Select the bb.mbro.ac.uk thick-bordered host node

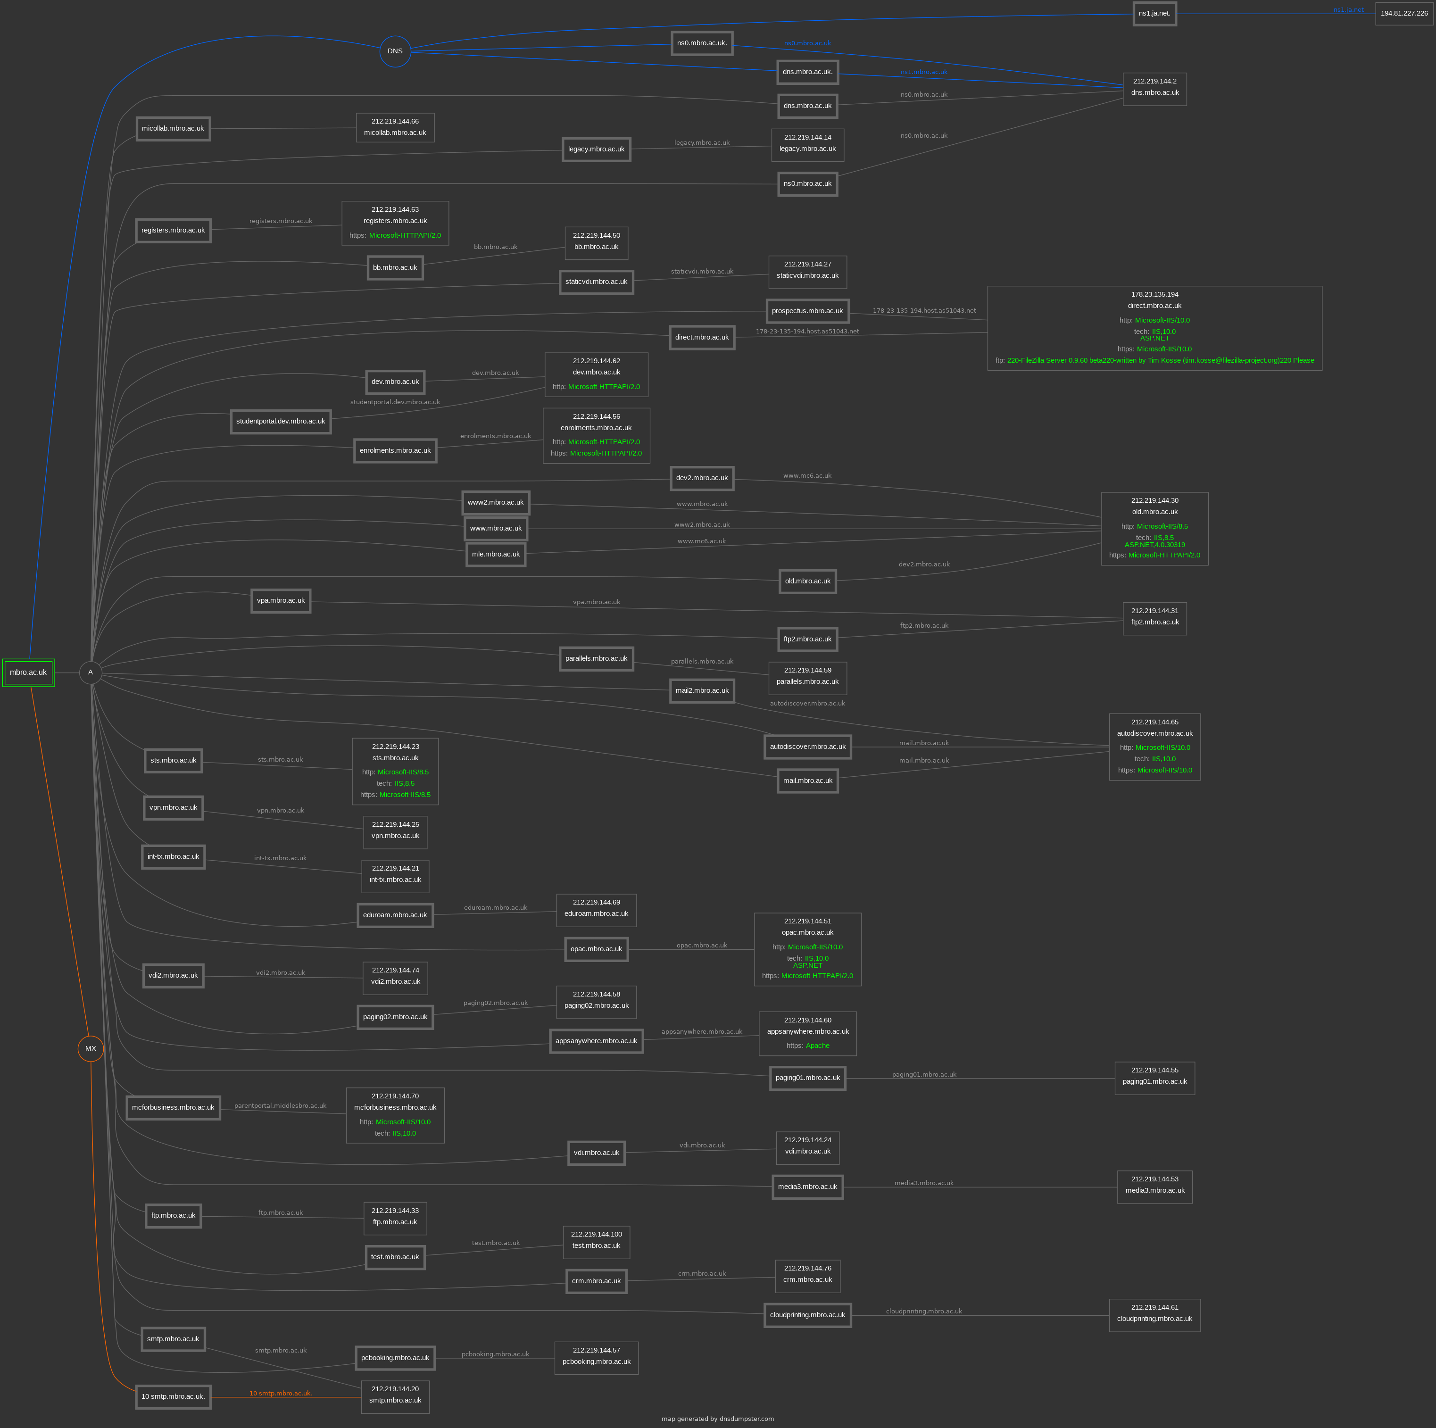pos(395,267)
